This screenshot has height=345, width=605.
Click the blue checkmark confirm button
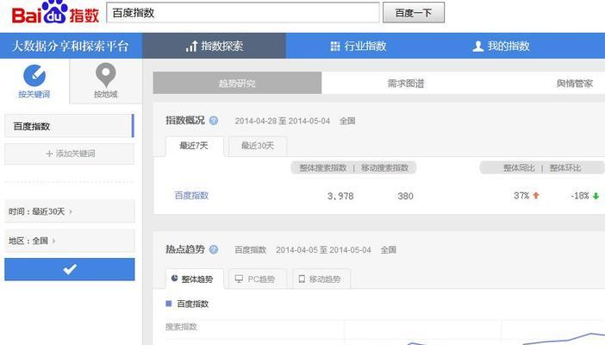pyautogui.click(x=70, y=269)
